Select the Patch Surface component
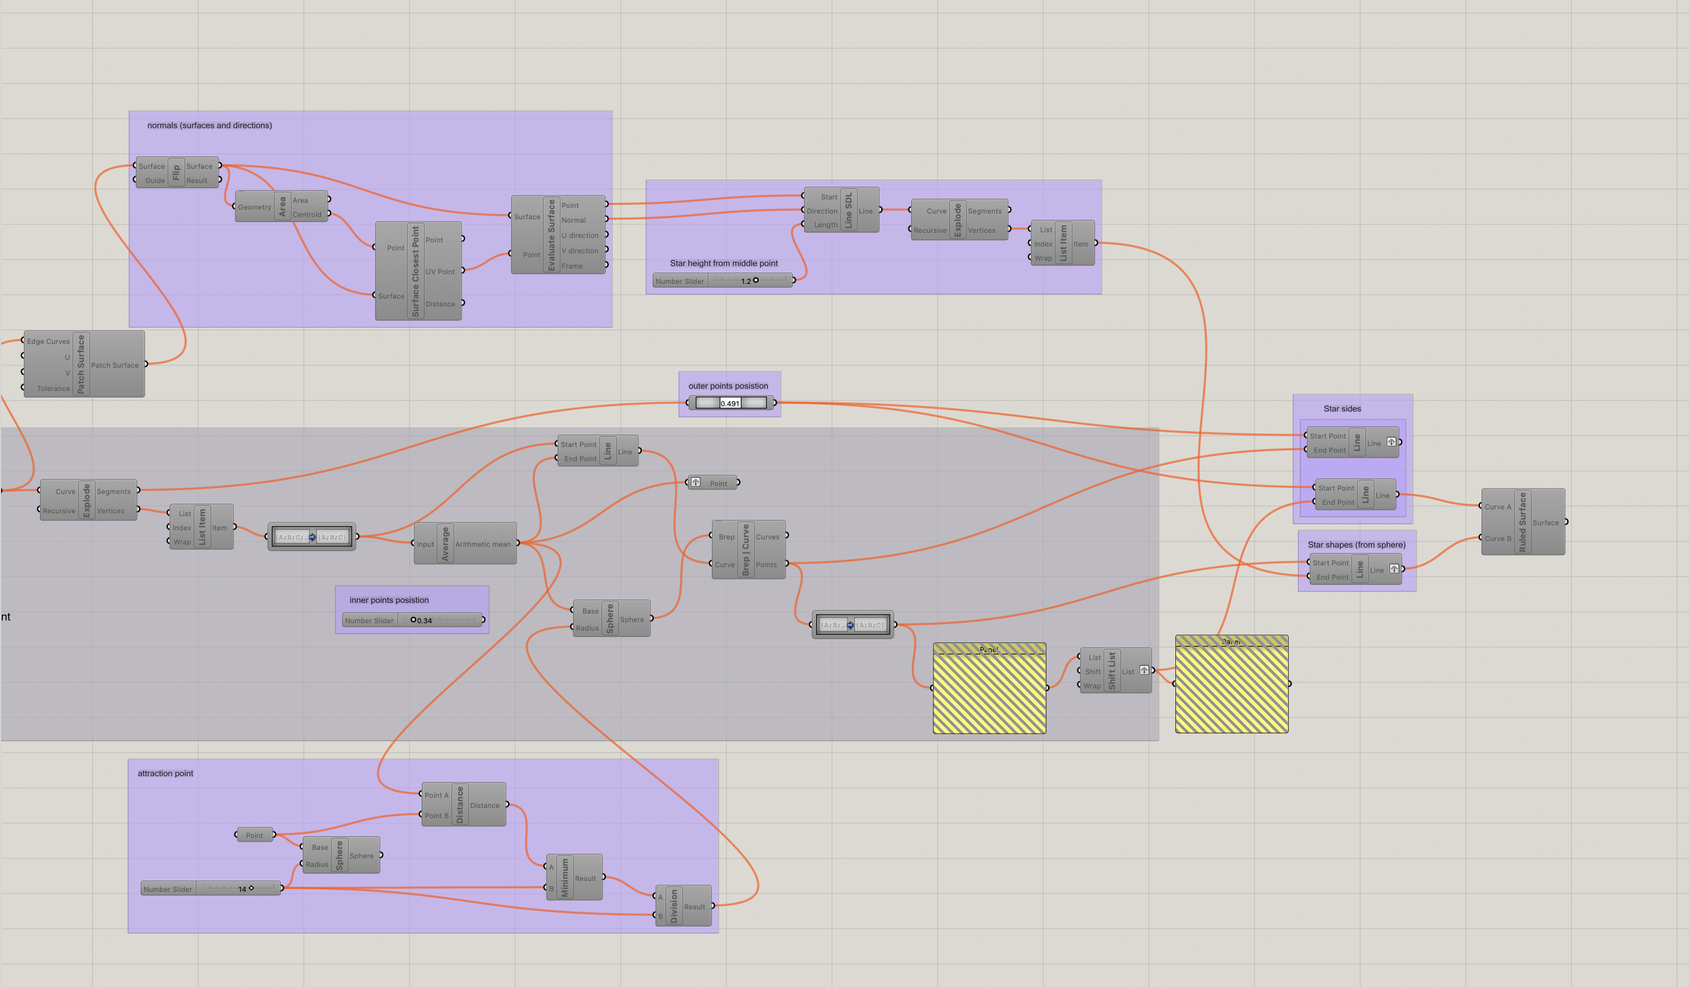Image resolution: width=1689 pixels, height=987 pixels. [81, 364]
